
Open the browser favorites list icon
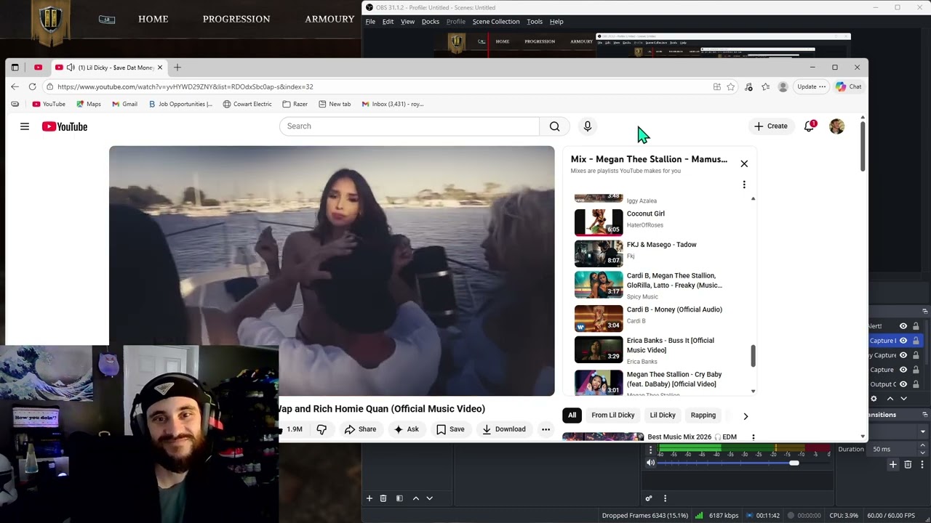766,87
